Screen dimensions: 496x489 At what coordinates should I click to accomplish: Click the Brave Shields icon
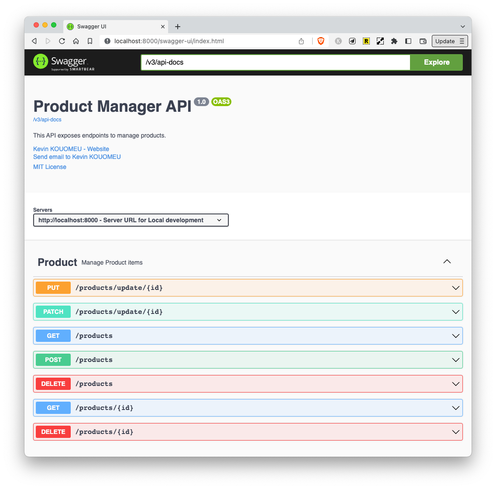(x=321, y=41)
